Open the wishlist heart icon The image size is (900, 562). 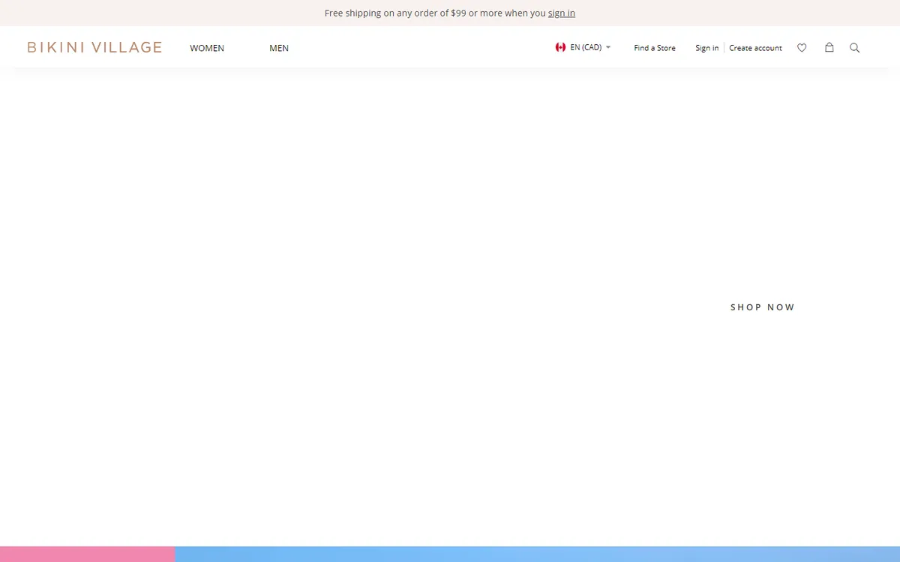802,48
